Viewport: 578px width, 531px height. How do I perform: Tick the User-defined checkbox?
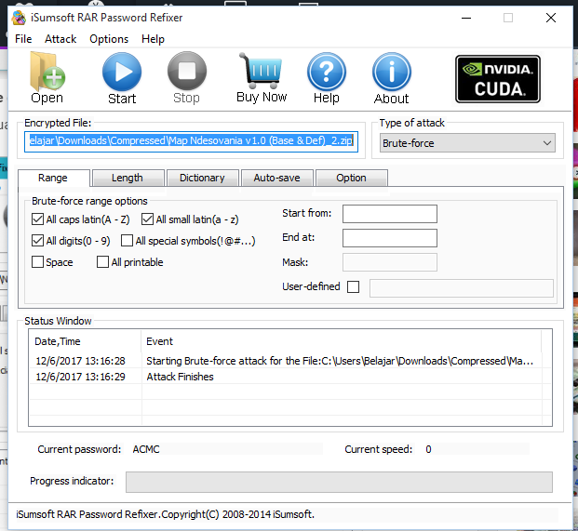(x=353, y=286)
